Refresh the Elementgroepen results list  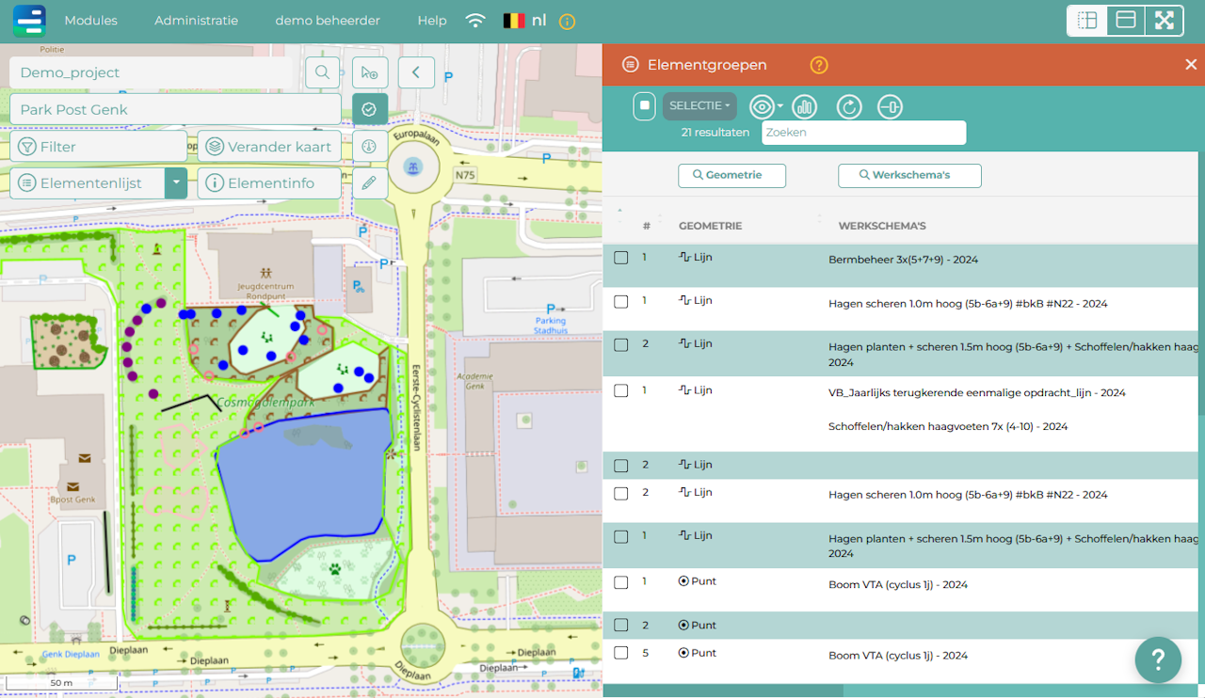click(849, 107)
